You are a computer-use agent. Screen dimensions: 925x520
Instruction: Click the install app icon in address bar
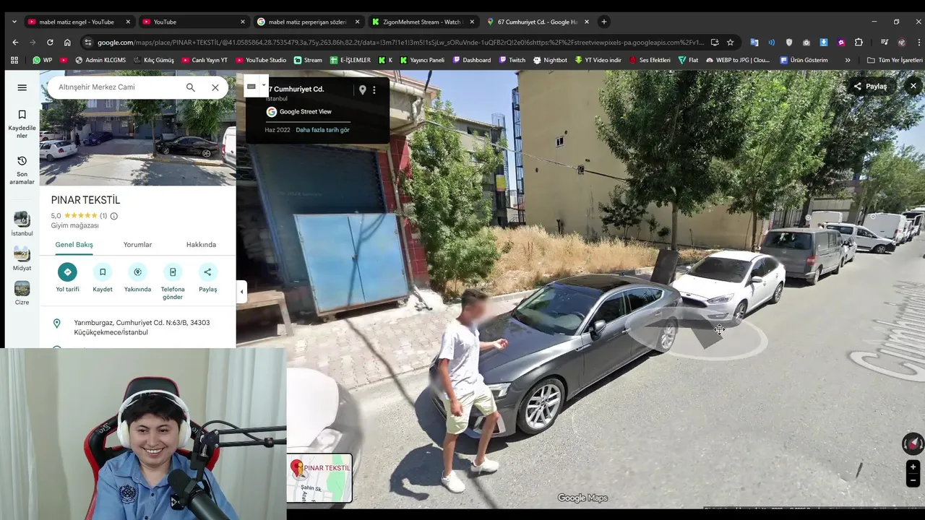click(714, 42)
